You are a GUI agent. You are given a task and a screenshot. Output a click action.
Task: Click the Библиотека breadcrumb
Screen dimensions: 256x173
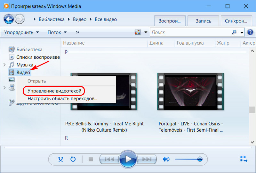click(x=52, y=19)
